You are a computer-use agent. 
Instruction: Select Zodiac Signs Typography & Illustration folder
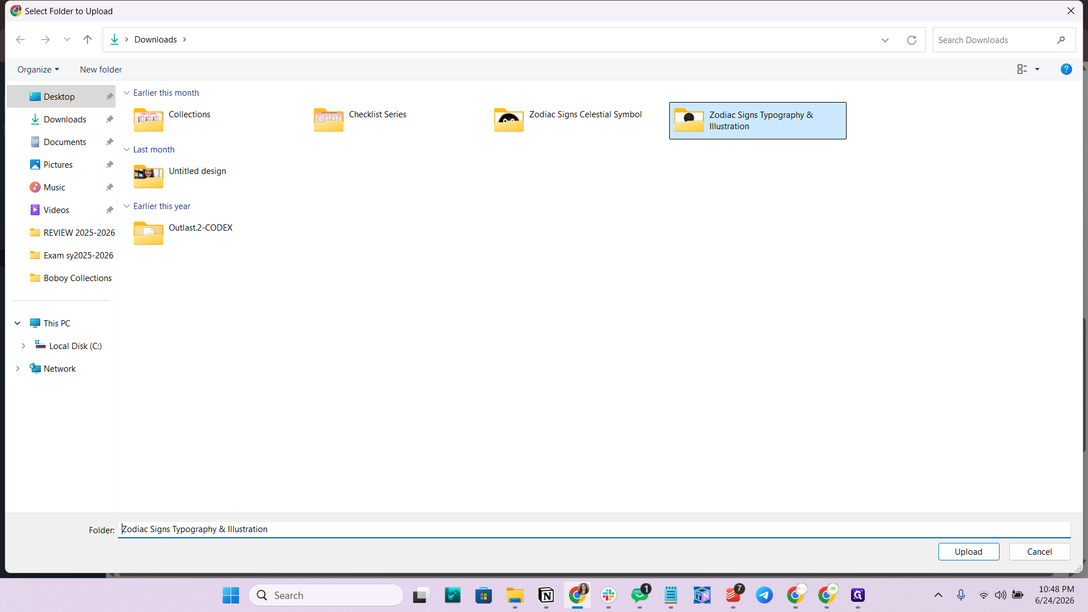[758, 121]
